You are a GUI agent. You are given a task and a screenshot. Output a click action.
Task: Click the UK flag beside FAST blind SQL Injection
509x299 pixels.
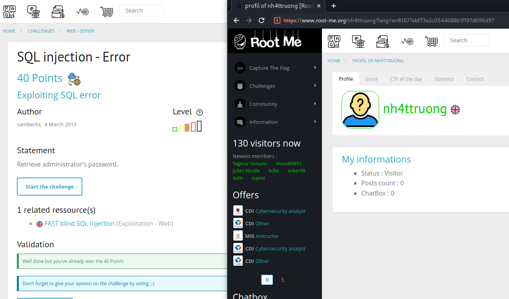coord(40,224)
